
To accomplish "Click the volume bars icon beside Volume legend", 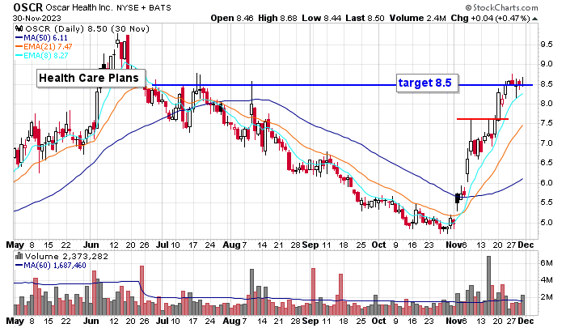I will tap(19, 257).
